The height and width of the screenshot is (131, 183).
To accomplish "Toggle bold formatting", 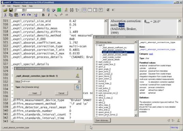I will pyautogui.click(x=43, y=15).
